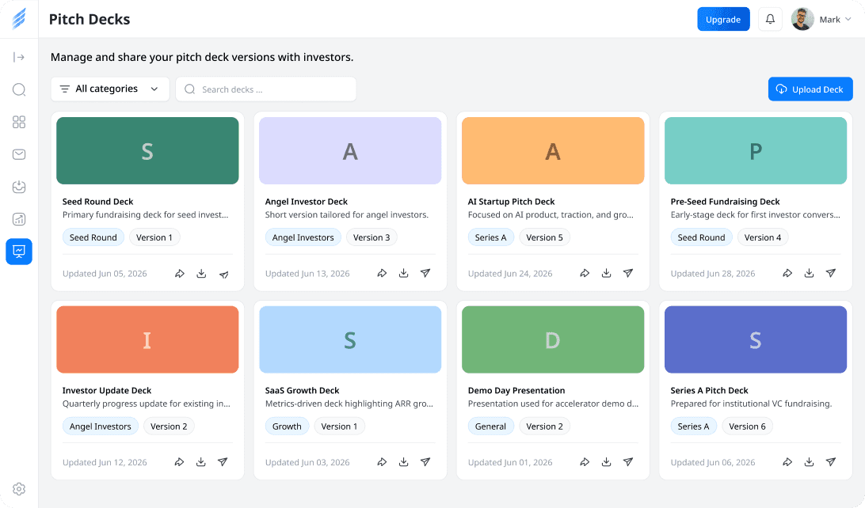Viewport: 865px width, 508px height.
Task: Share the Investor Update Deck
Action: tap(179, 462)
